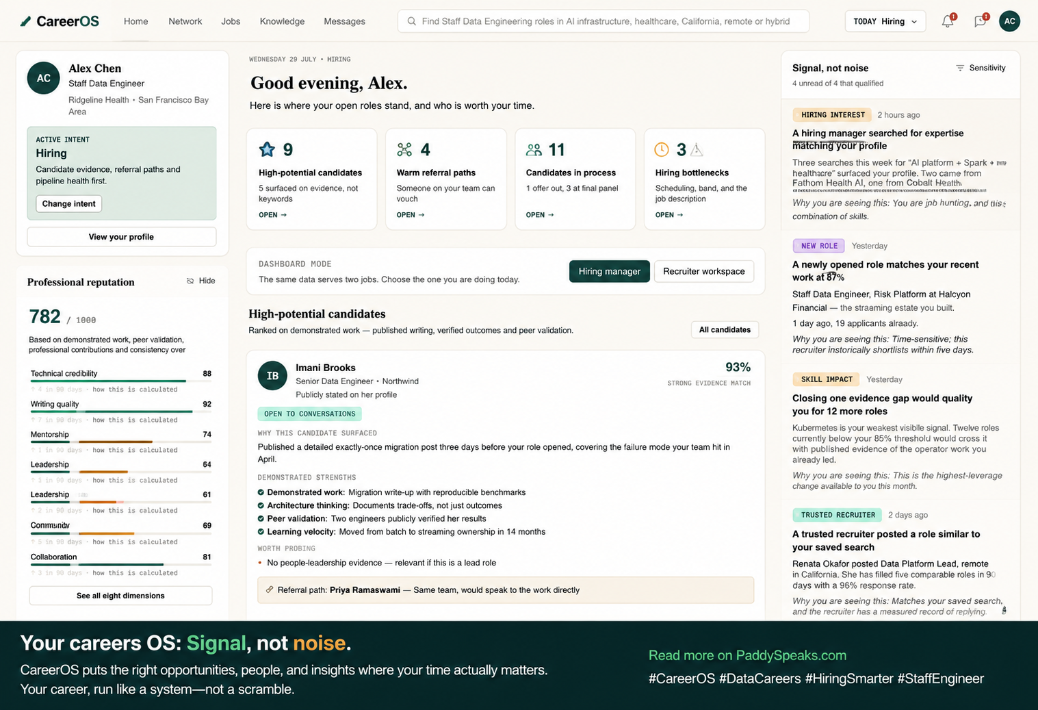Open Candidates in process card OPEN link

coord(540,215)
